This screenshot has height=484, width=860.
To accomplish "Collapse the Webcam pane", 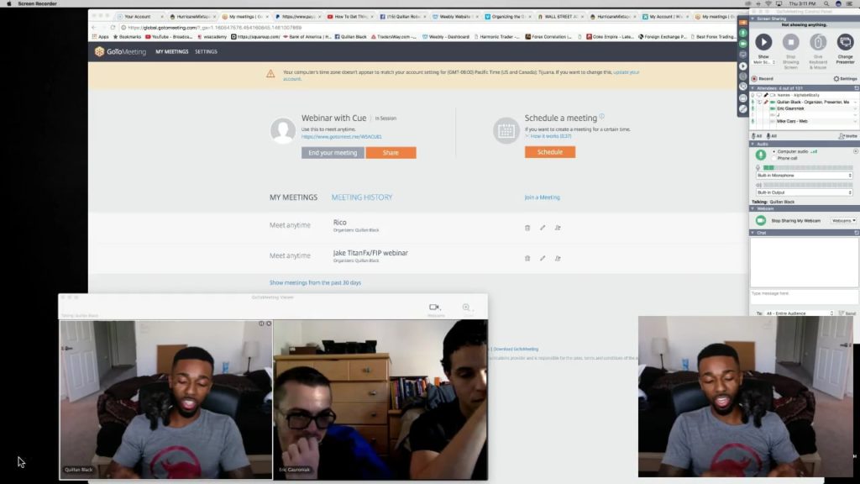I will point(752,208).
